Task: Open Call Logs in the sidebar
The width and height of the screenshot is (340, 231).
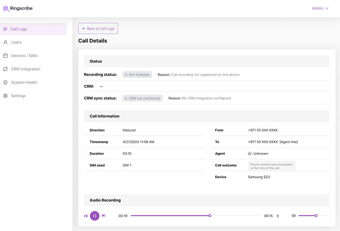Action: [x=19, y=29]
